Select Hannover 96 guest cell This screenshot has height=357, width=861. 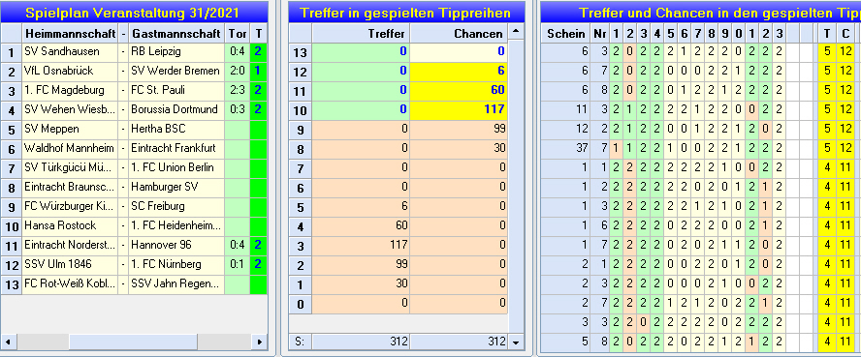pyautogui.click(x=176, y=246)
